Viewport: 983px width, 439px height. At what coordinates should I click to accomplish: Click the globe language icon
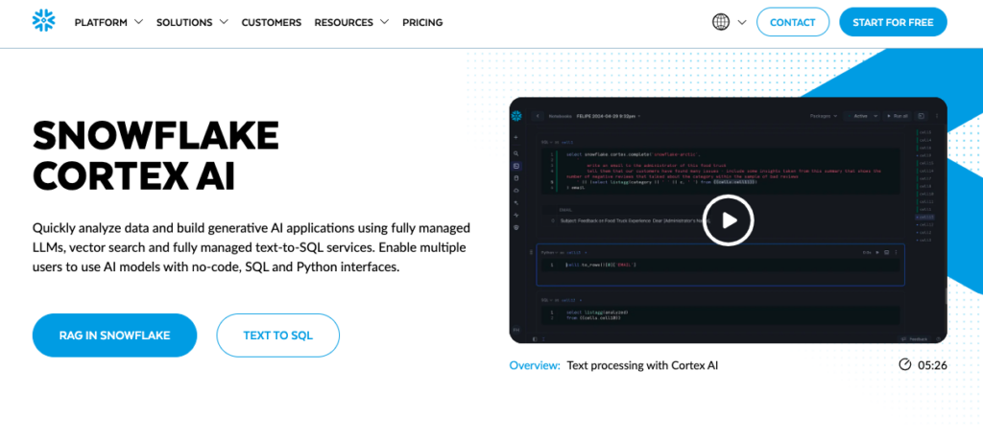(721, 22)
